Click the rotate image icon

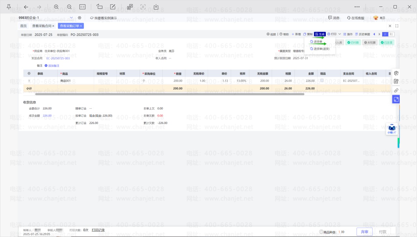click(100, 7)
